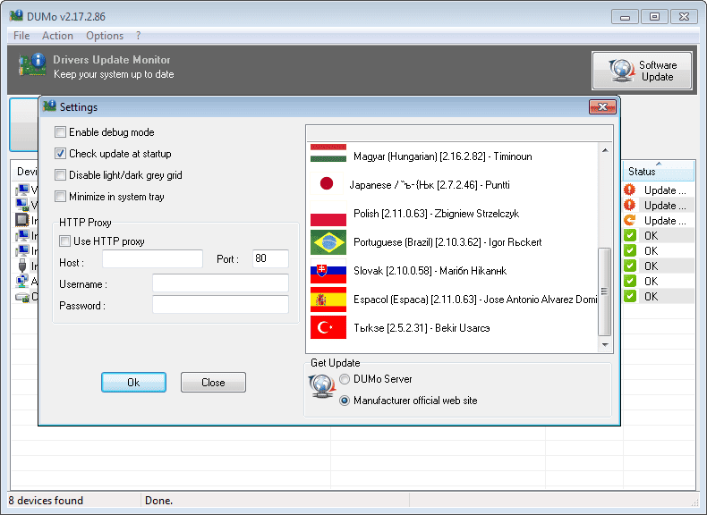Screen dimensions: 707x515
Task: Select DUMo Server radio button
Action: coord(345,379)
